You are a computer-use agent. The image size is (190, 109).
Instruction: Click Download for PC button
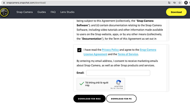121,99
